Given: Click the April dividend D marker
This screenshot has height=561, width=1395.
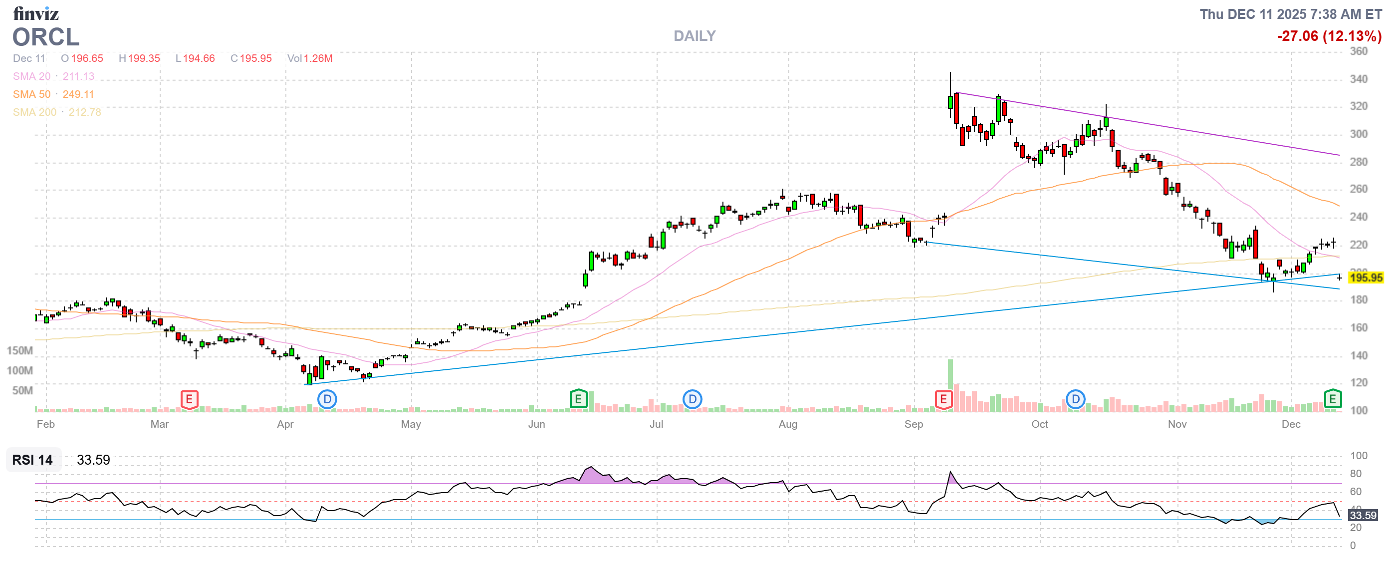Looking at the screenshot, I should (327, 400).
